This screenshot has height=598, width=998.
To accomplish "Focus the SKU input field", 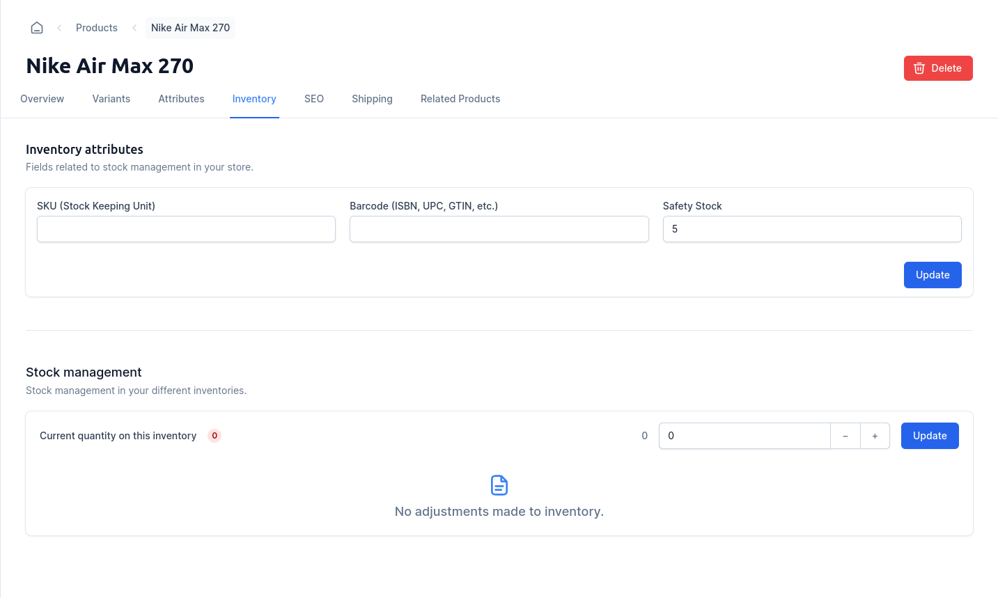I will tap(186, 229).
